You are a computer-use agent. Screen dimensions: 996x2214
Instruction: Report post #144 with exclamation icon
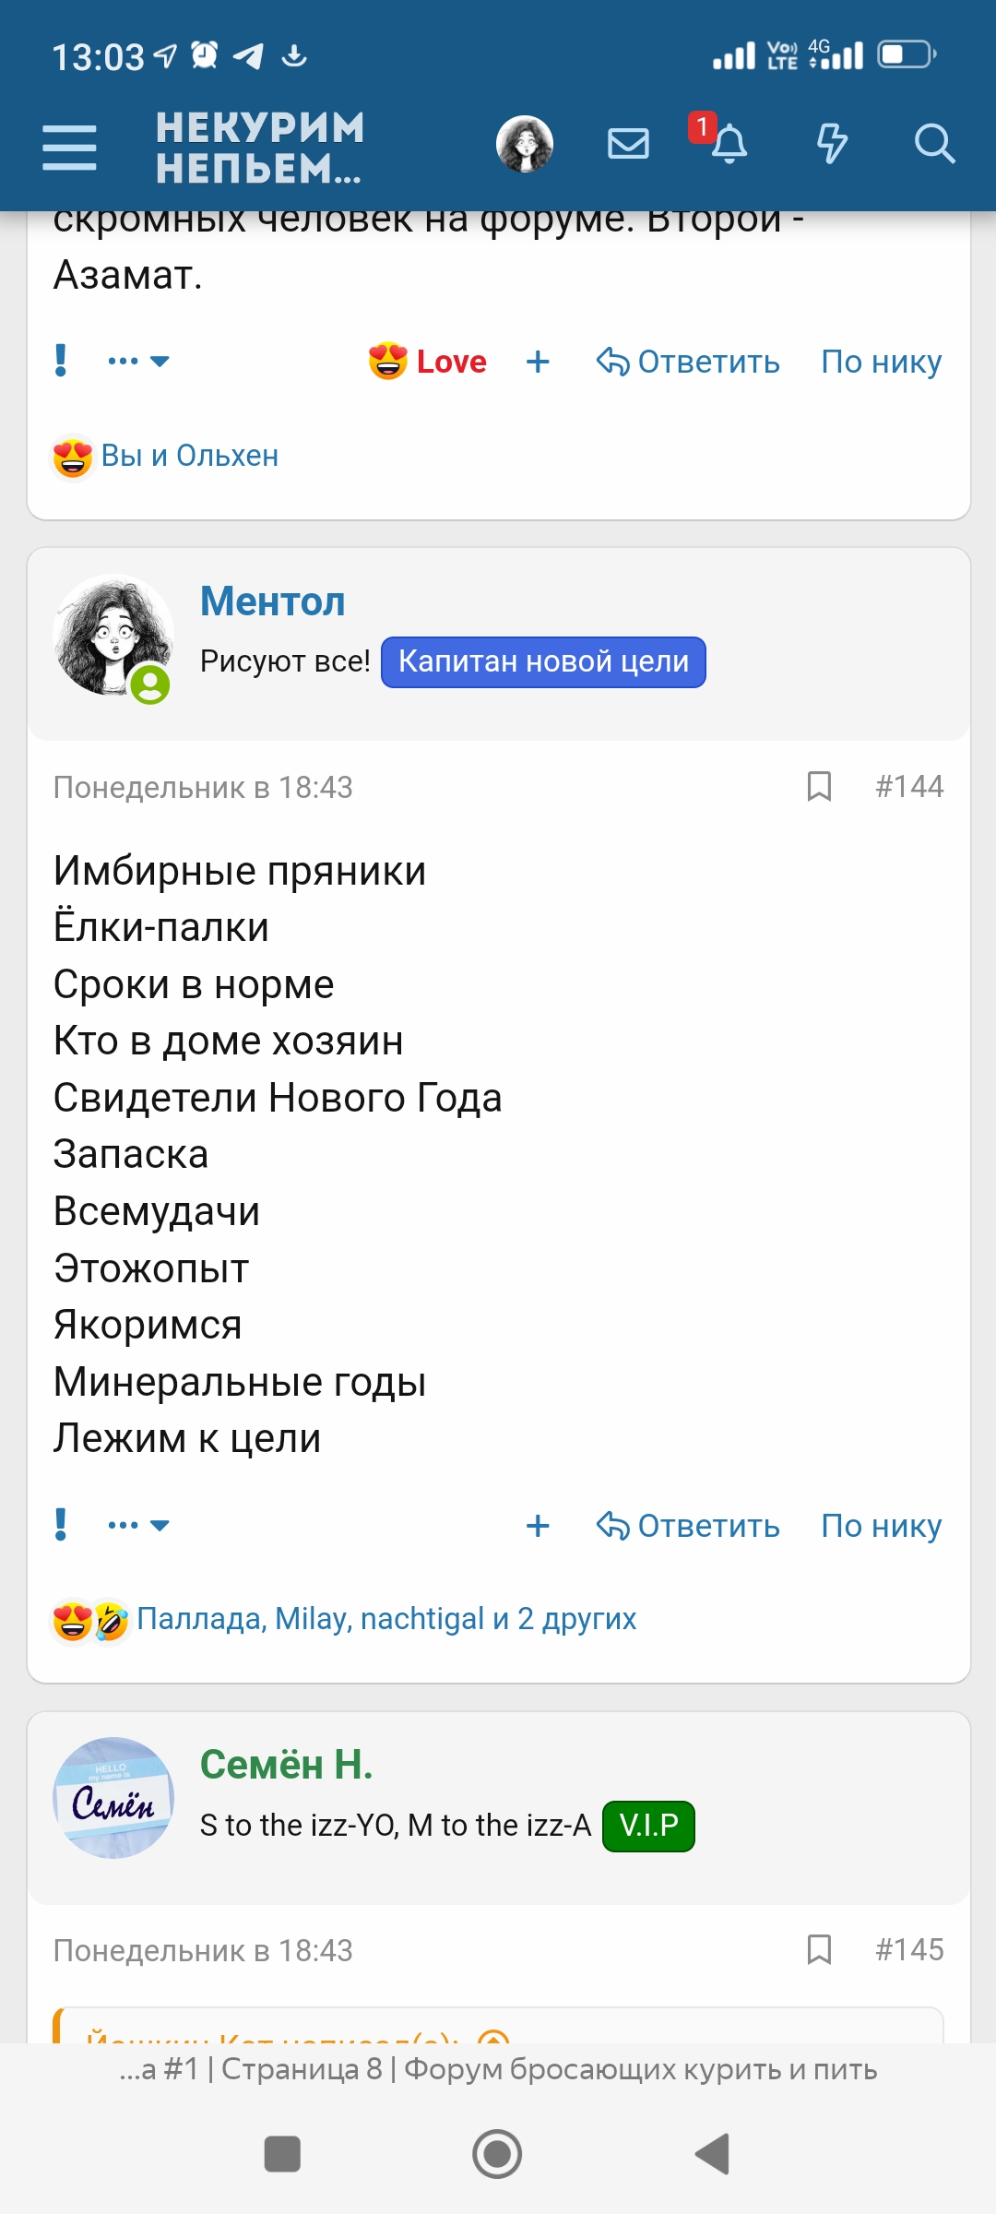(61, 1525)
